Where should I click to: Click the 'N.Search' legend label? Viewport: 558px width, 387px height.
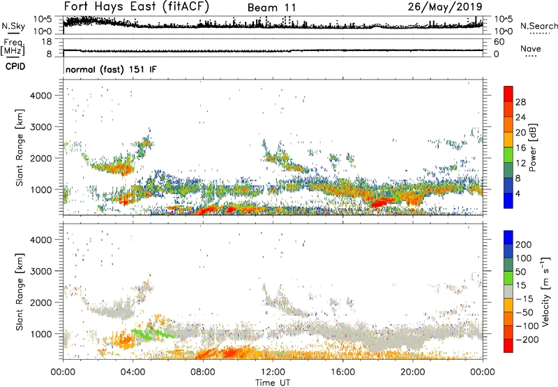[538, 26]
